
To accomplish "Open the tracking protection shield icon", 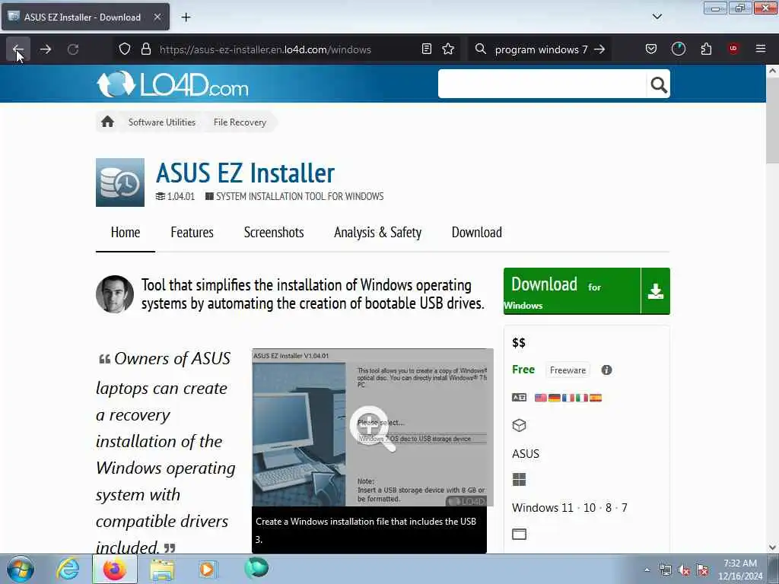I will pos(125,49).
